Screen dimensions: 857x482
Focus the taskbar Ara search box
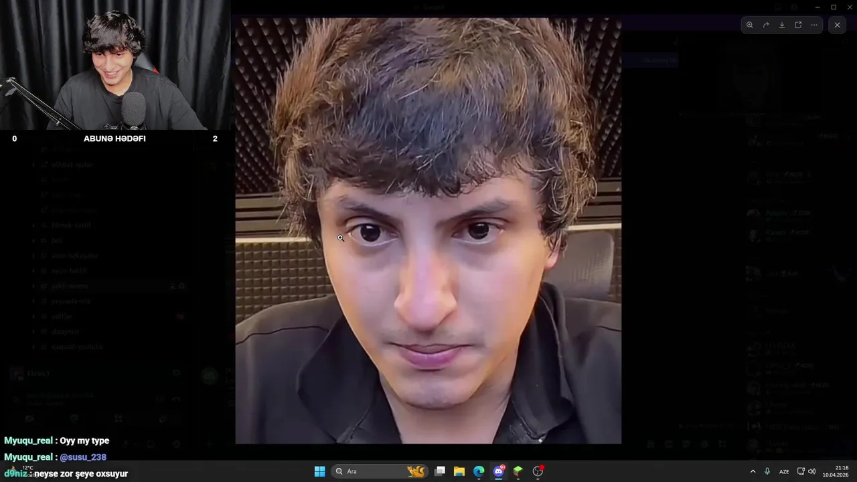(380, 471)
